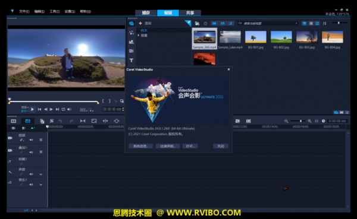Viewport: 357px width, 219px height.
Task: Switch to storyboard view icon
Action: [14, 121]
